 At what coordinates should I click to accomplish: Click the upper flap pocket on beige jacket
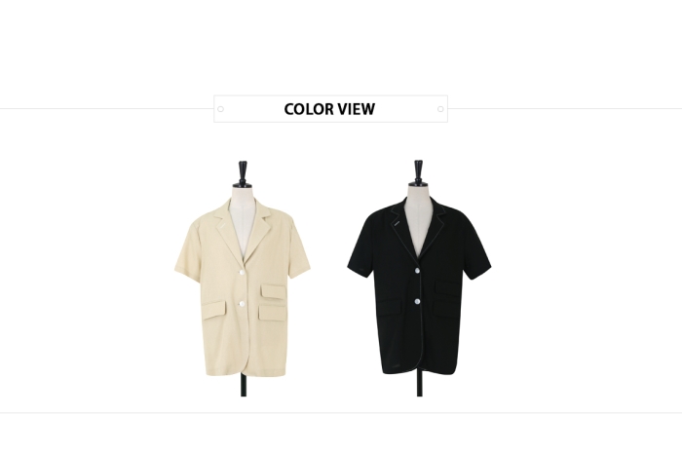(x=274, y=291)
